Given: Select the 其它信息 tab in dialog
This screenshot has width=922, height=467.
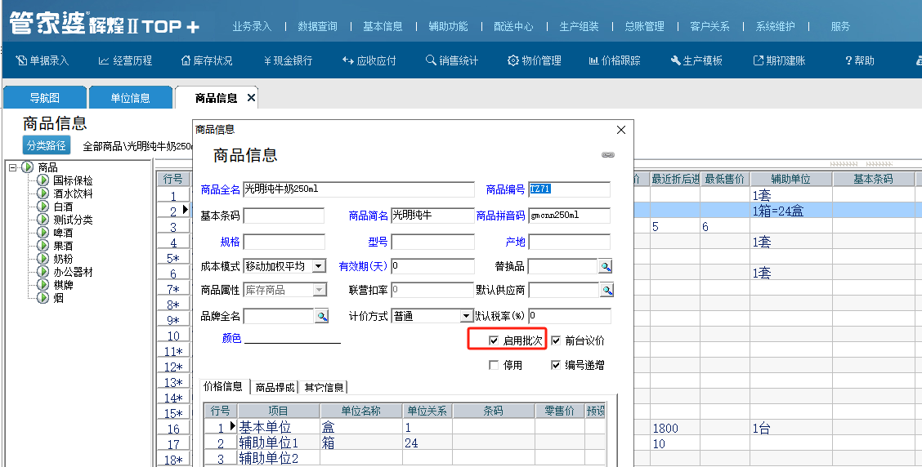Looking at the screenshot, I should tap(324, 387).
